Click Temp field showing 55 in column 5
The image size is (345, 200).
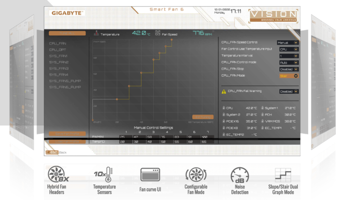[x=180, y=142]
